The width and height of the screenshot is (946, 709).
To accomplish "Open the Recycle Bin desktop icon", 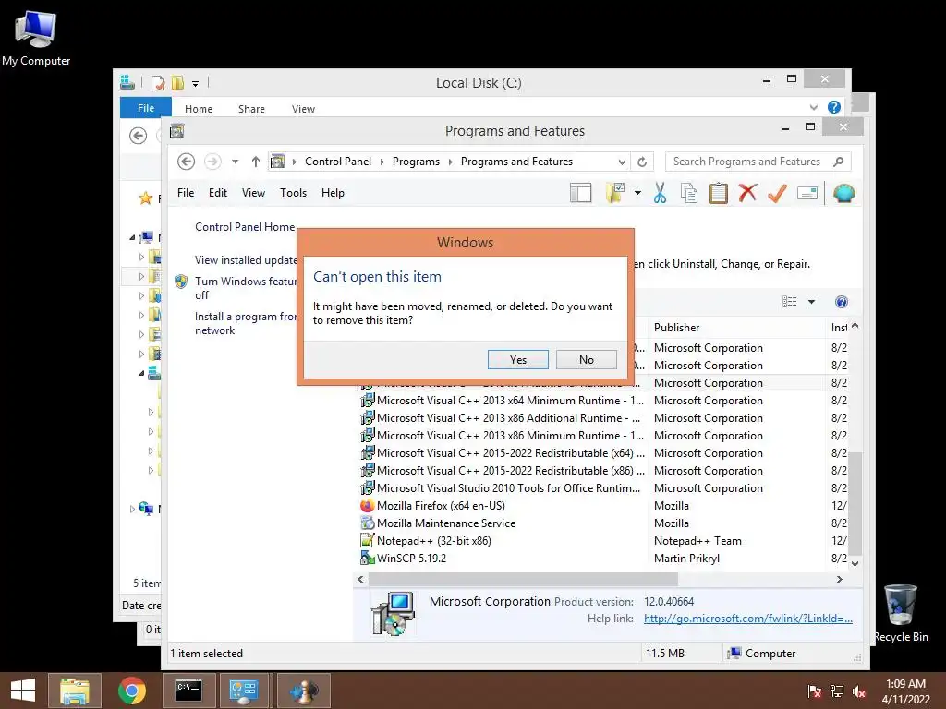I will [901, 613].
